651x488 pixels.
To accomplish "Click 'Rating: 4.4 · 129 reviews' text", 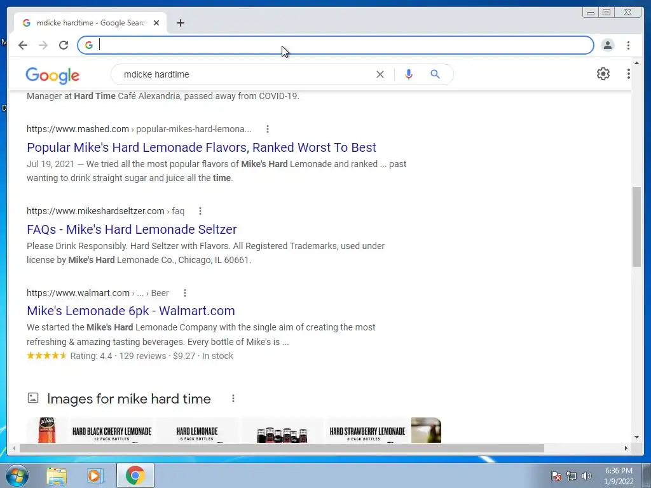I will 118,356.
